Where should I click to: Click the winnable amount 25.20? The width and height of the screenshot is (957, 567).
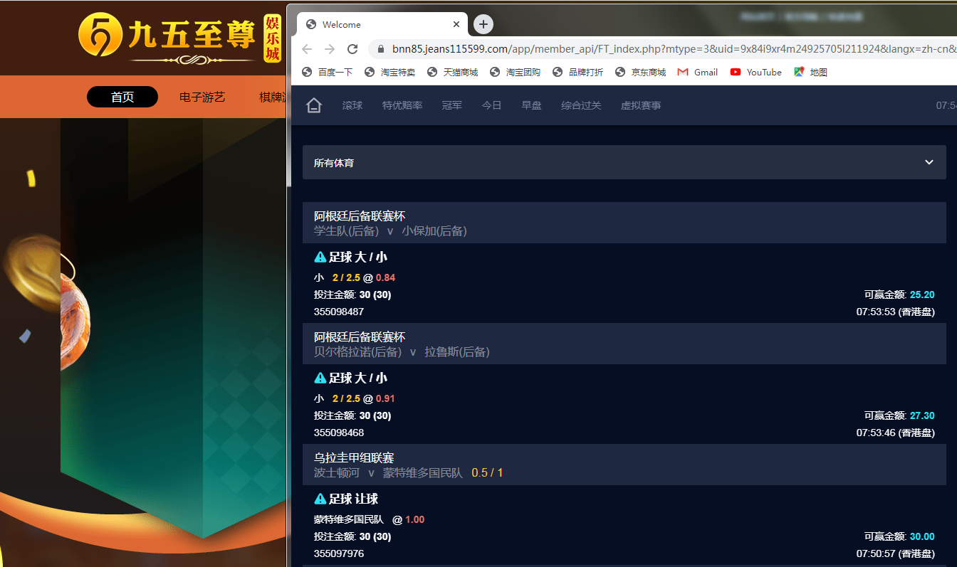(922, 295)
